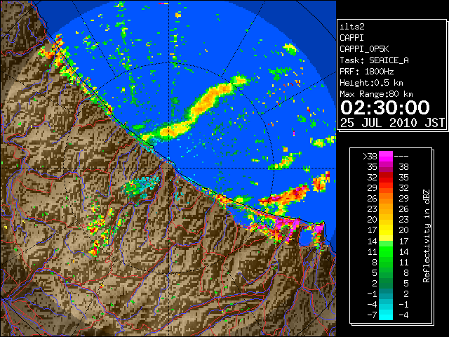Click the 'PRF: 1800Hz' line
Viewport: 449px width, 337px height.
pyautogui.click(x=366, y=72)
